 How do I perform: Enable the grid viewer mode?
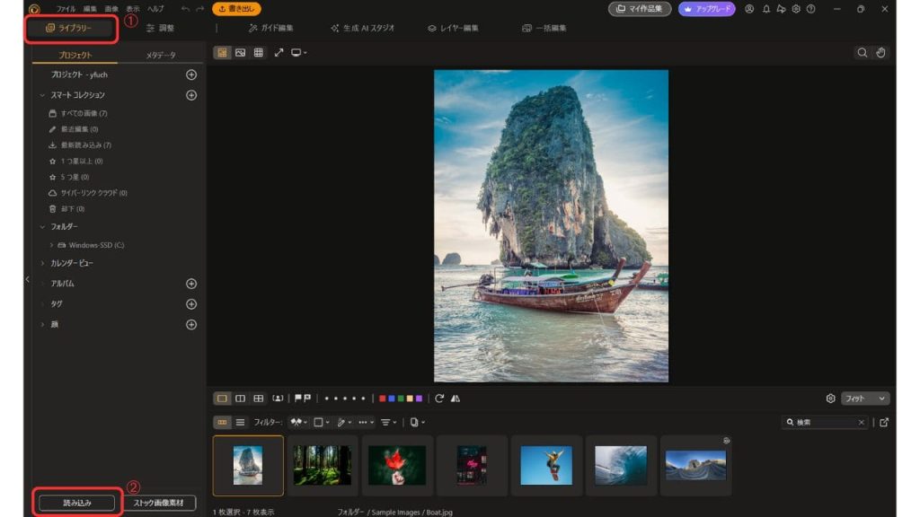259,53
